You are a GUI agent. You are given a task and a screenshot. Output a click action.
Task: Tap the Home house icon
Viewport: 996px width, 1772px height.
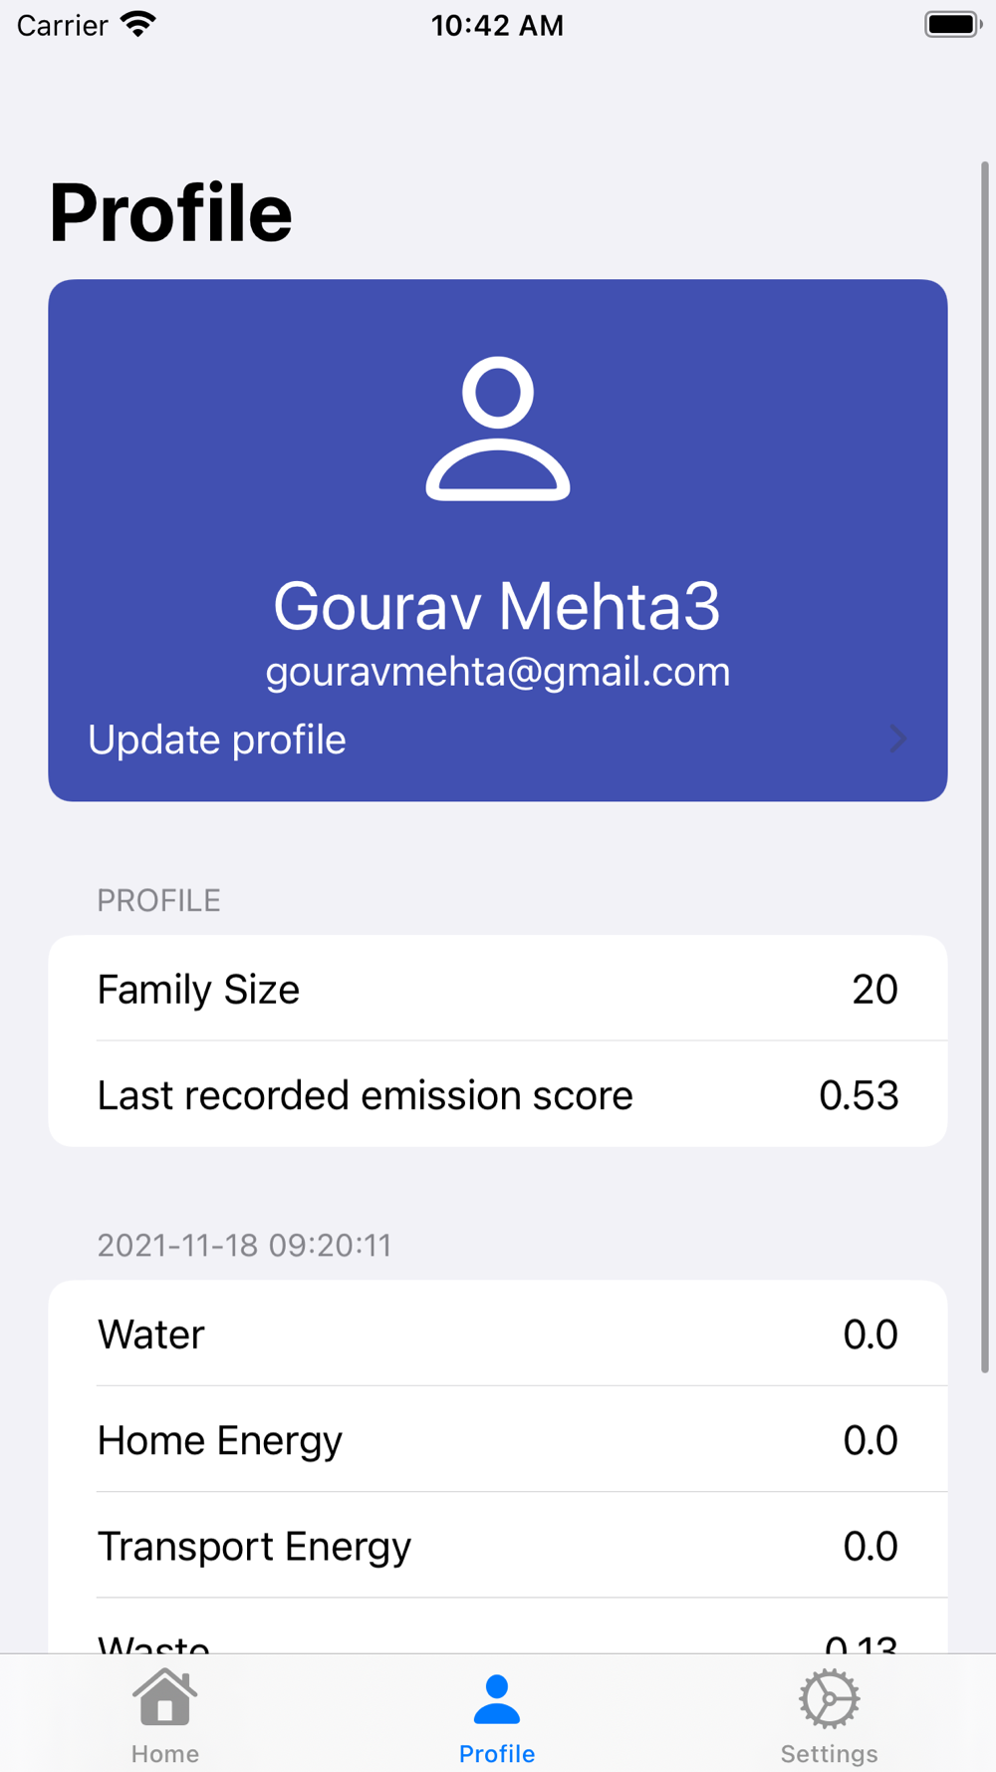pos(165,1697)
